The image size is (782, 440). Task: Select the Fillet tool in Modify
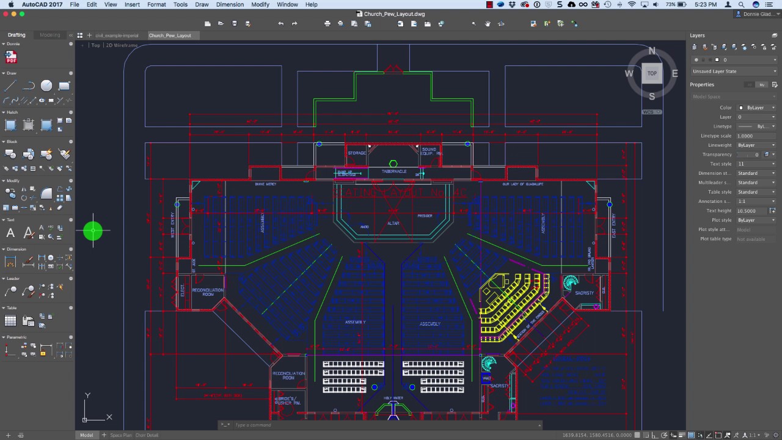pyautogui.click(x=46, y=194)
